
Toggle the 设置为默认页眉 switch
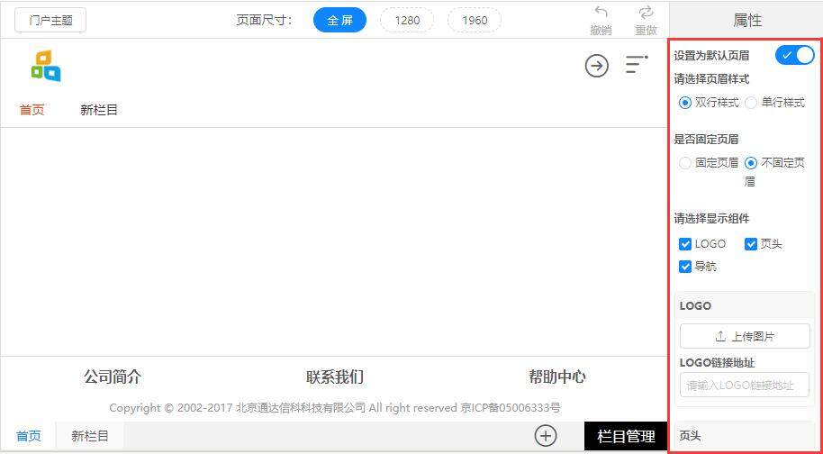(795, 55)
